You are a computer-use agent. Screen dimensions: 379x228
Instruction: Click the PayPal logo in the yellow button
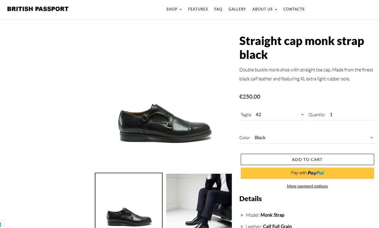pos(315,173)
